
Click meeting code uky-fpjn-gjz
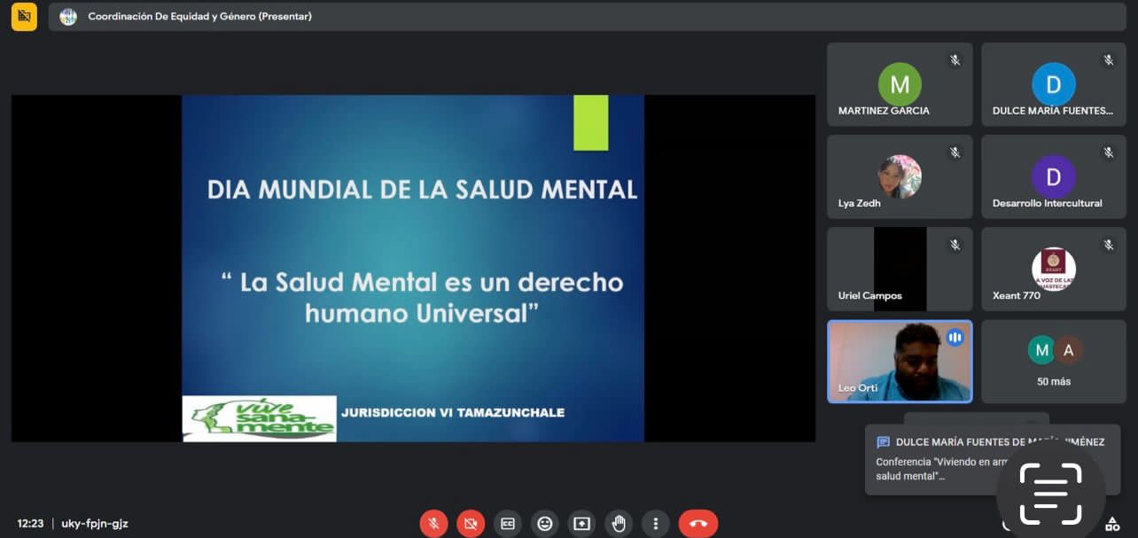pos(95,524)
